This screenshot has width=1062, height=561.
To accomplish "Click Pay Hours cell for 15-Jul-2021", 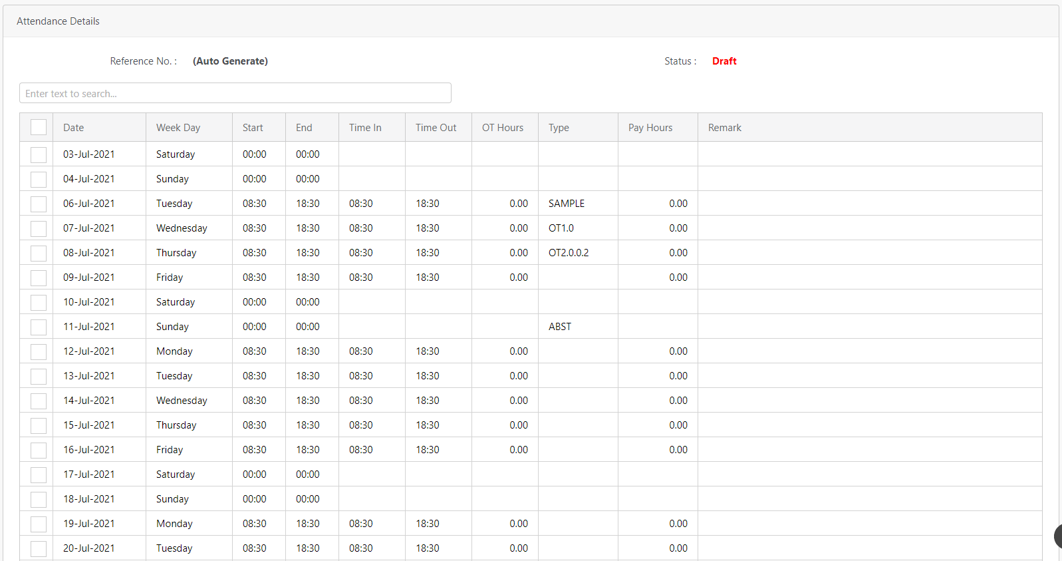I will pos(658,425).
